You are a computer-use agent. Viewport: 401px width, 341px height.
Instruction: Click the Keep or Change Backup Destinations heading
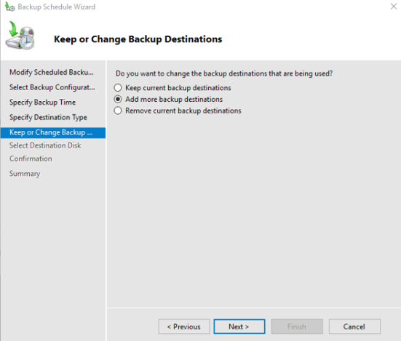pos(138,39)
